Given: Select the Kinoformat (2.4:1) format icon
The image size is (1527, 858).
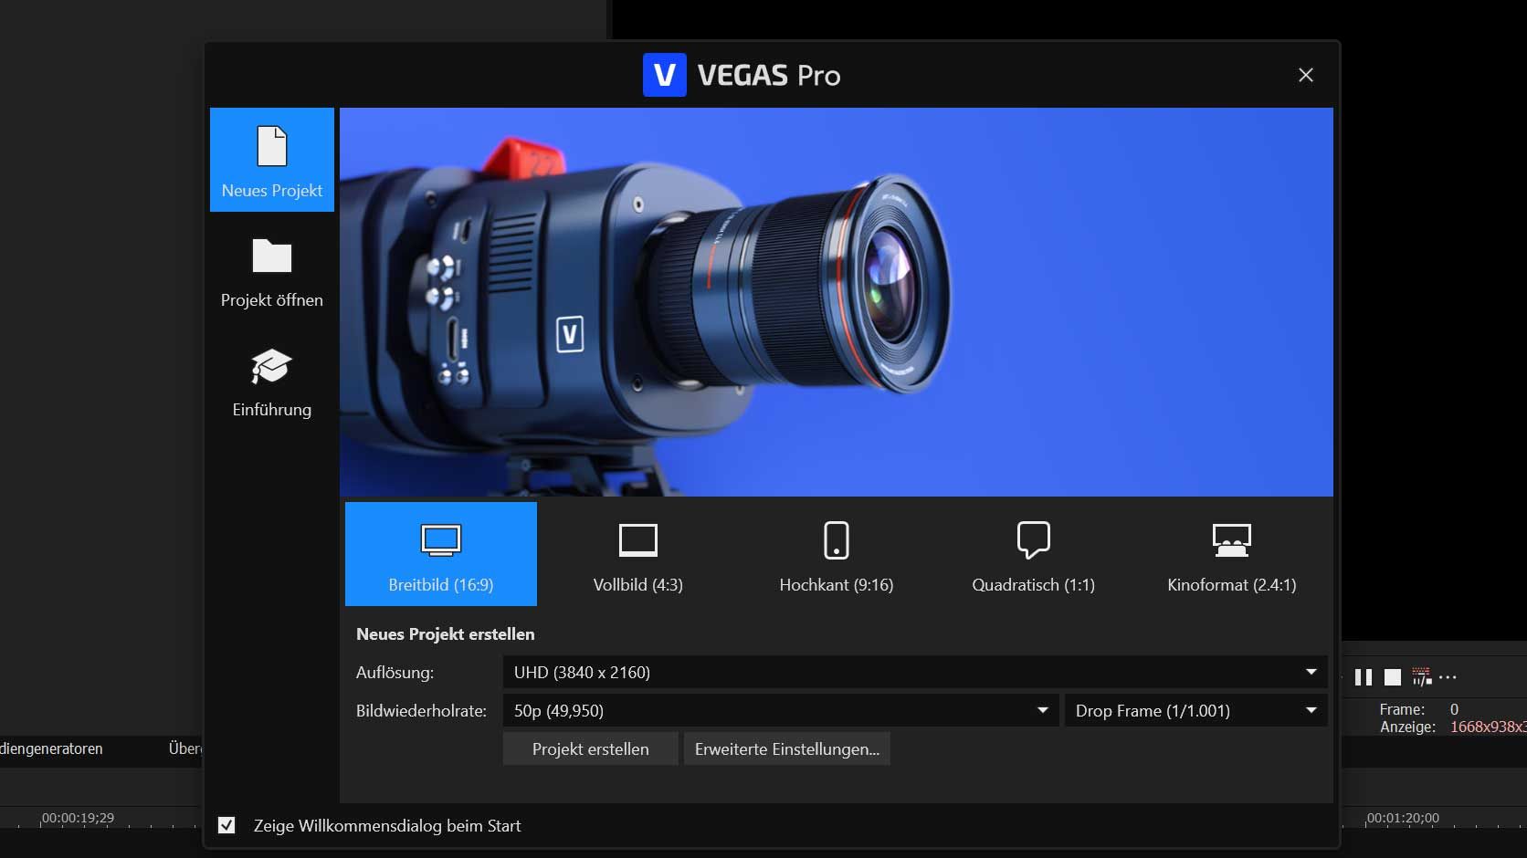Looking at the screenshot, I should pos(1231,540).
